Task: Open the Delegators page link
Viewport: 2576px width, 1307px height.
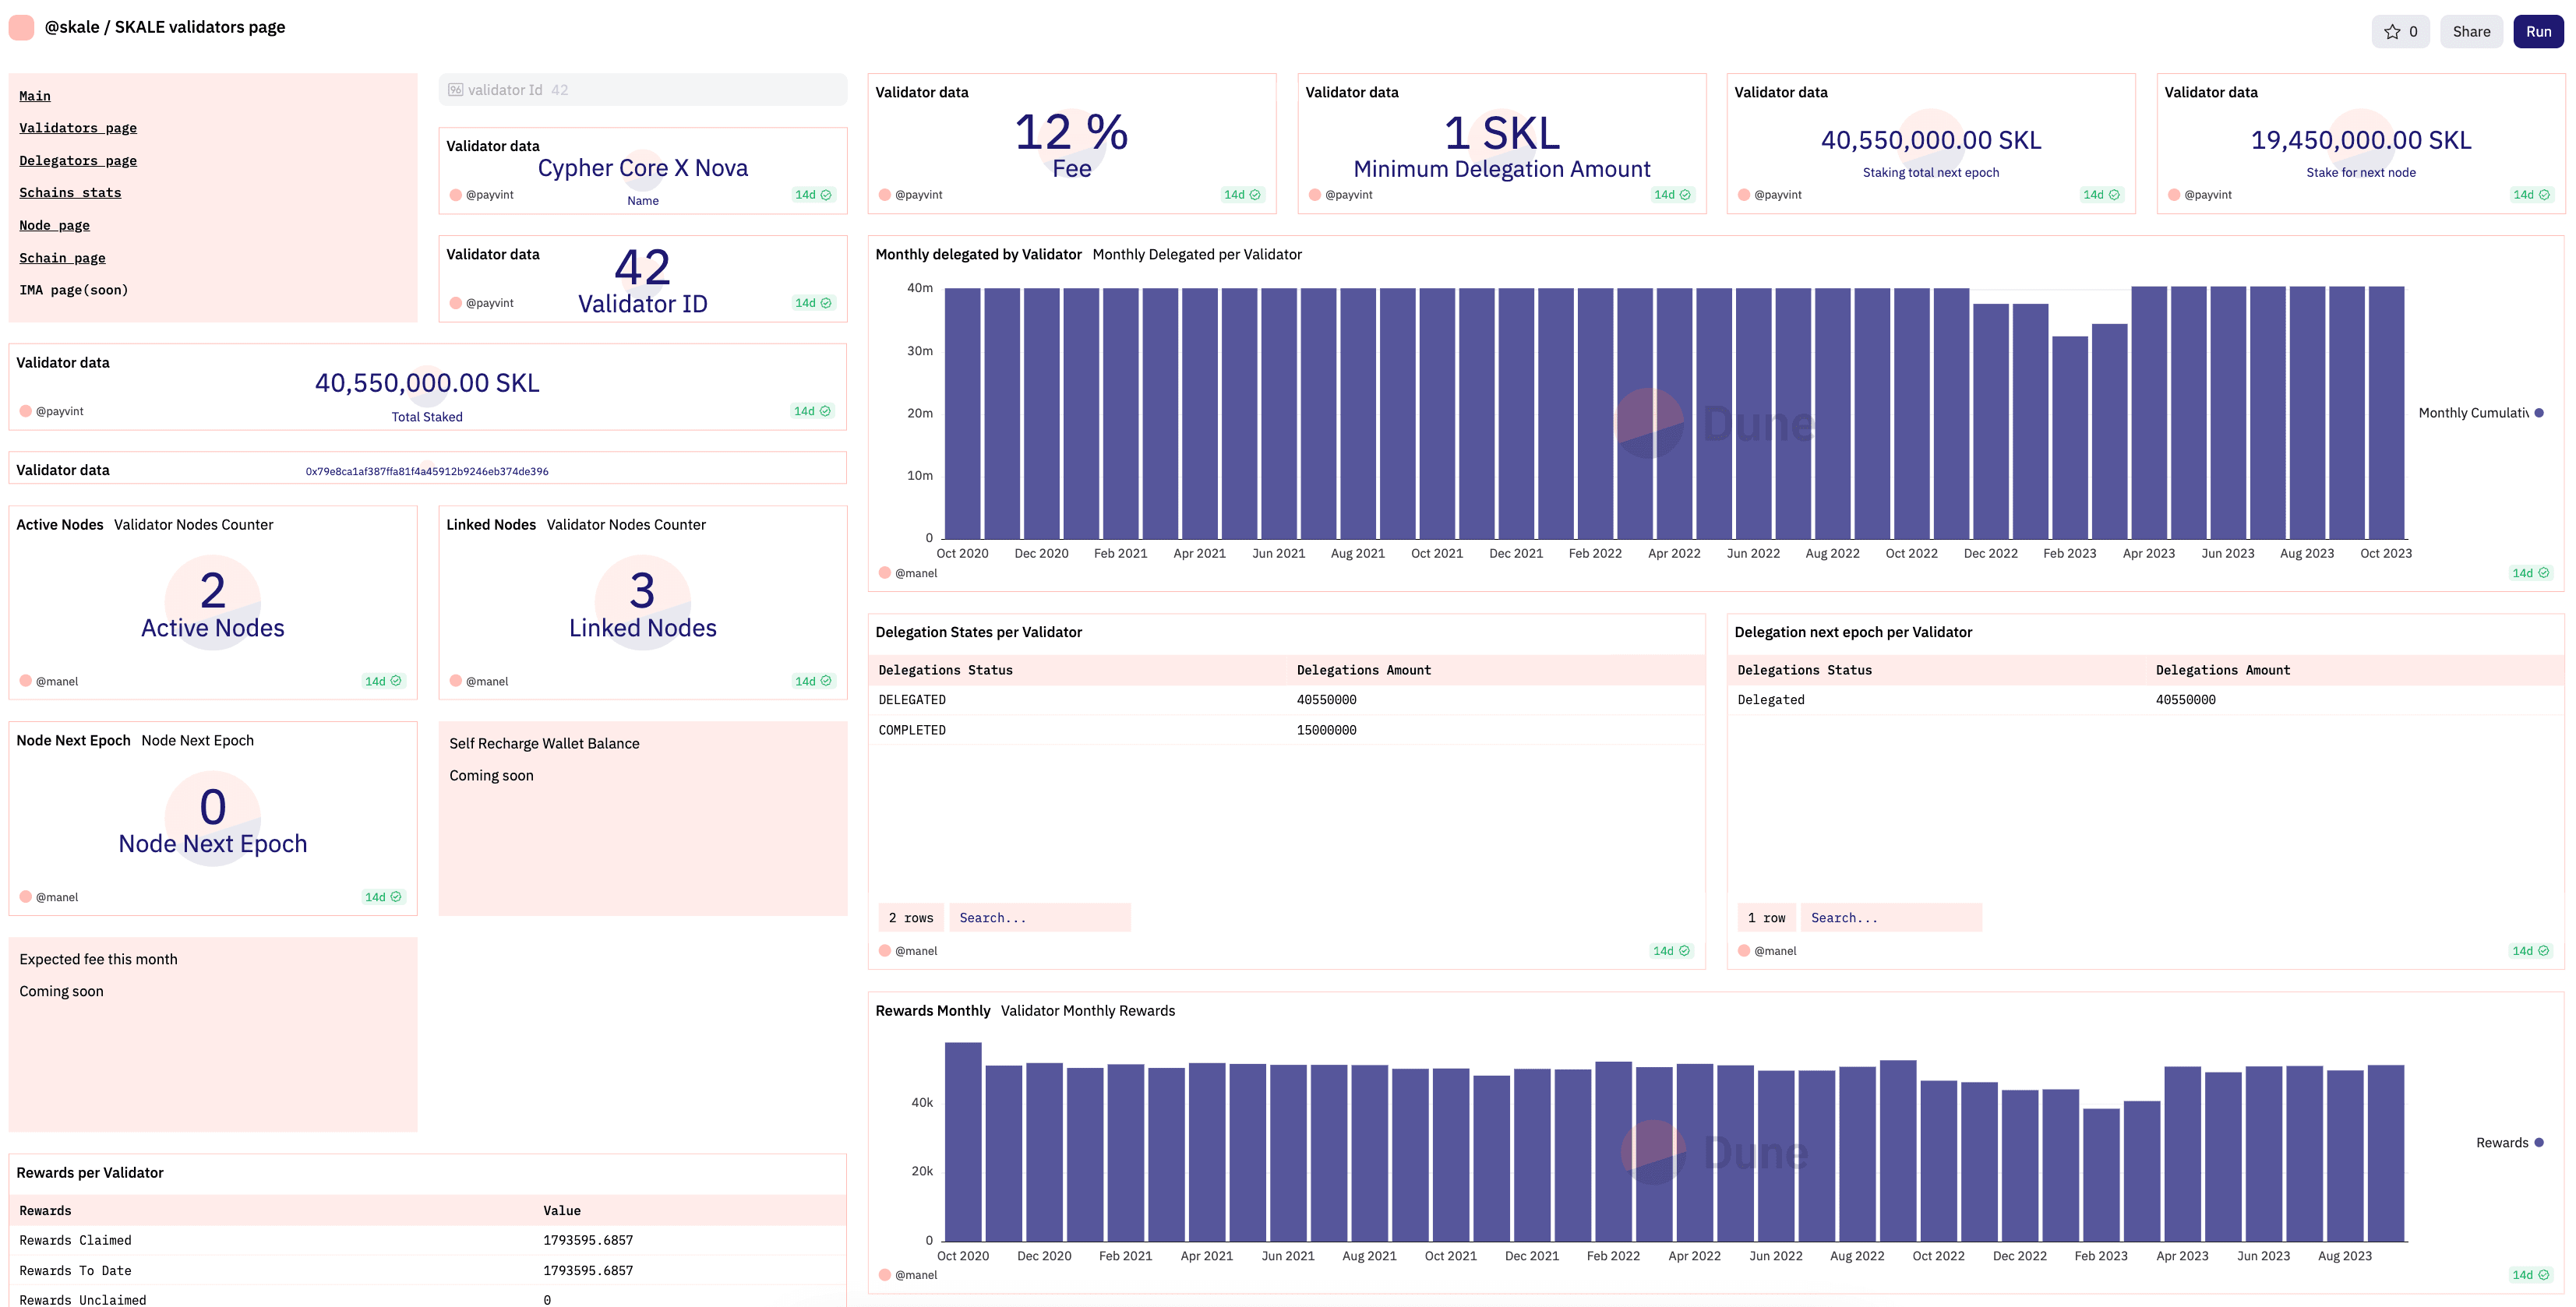Action: pos(78,161)
